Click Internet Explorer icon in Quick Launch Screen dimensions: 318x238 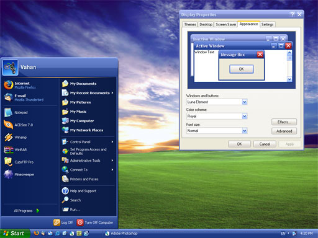(58, 233)
